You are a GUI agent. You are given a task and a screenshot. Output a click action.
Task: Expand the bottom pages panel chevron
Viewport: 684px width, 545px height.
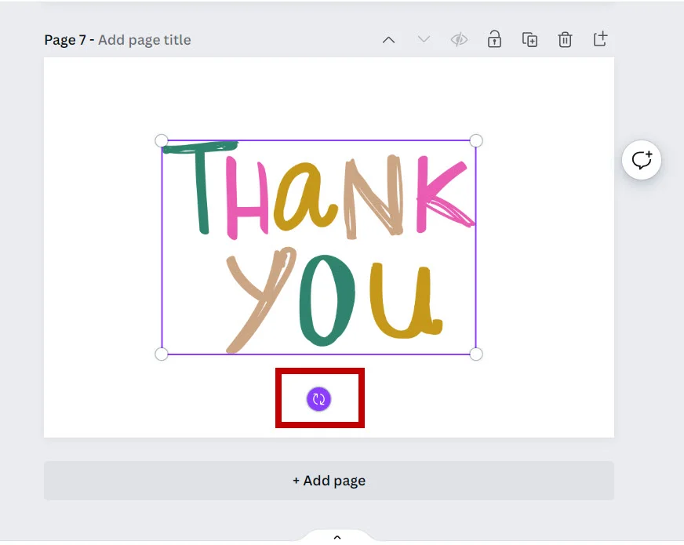(337, 537)
